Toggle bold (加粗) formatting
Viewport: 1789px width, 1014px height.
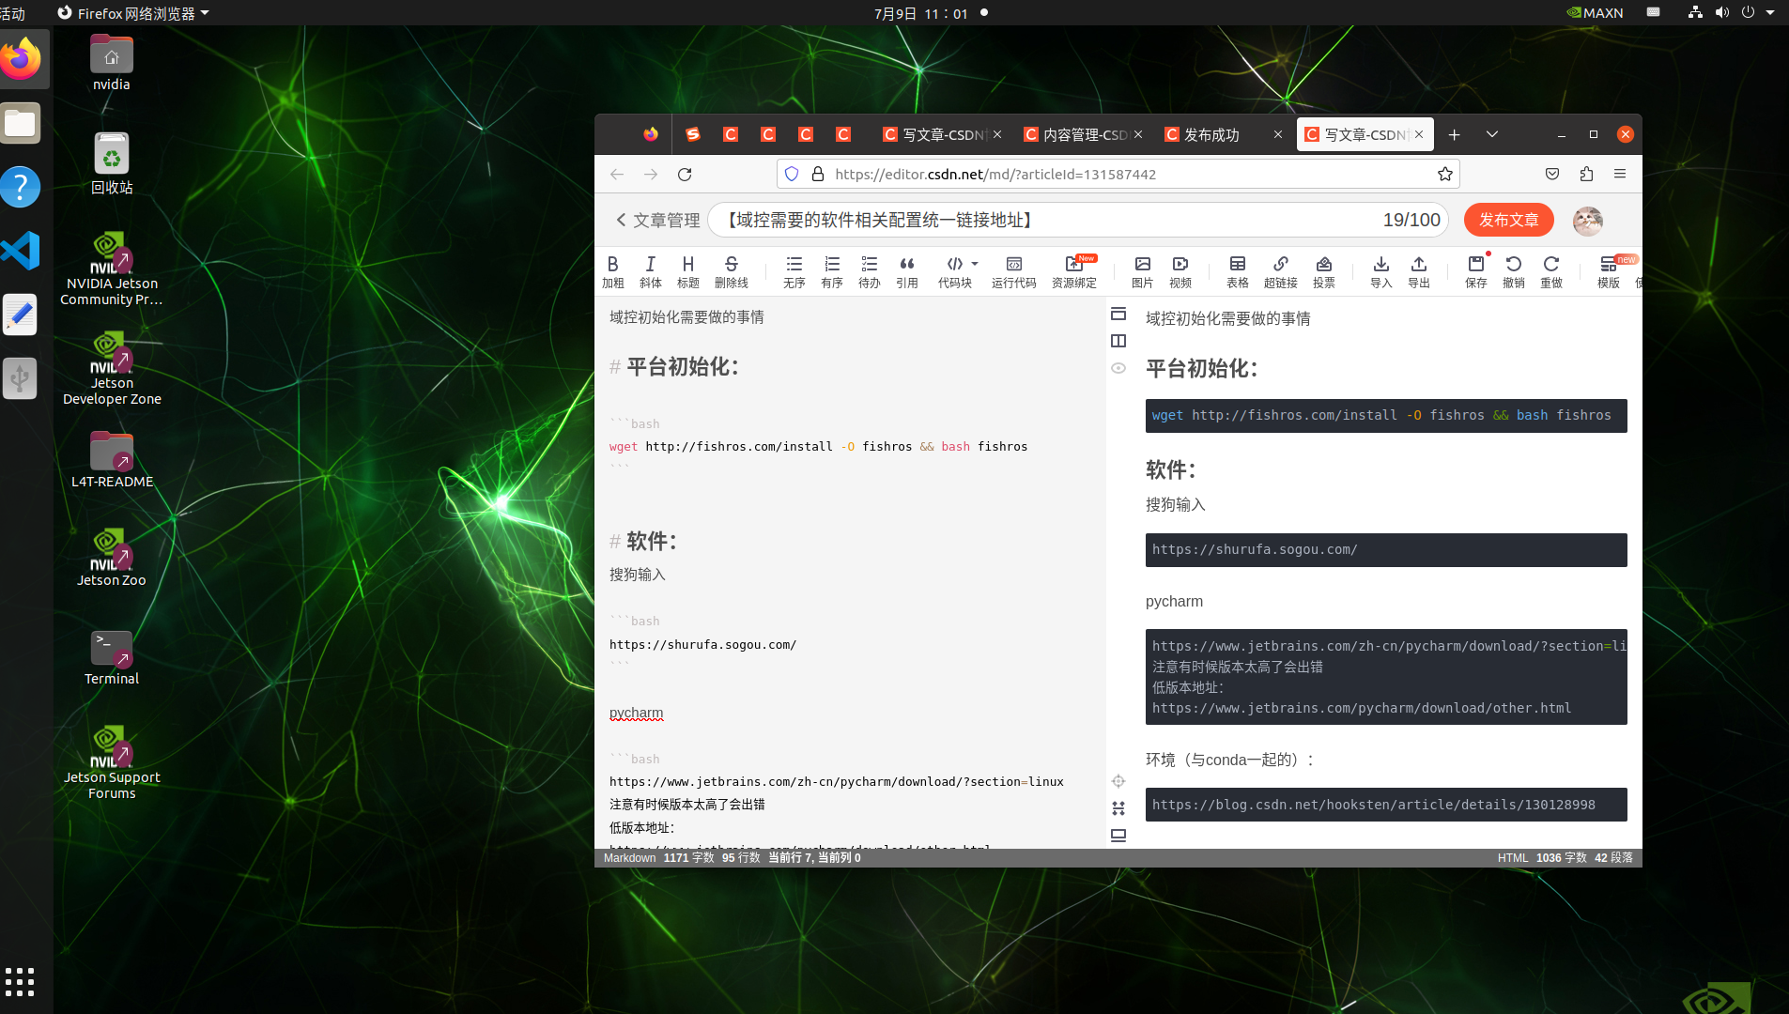pyautogui.click(x=613, y=271)
